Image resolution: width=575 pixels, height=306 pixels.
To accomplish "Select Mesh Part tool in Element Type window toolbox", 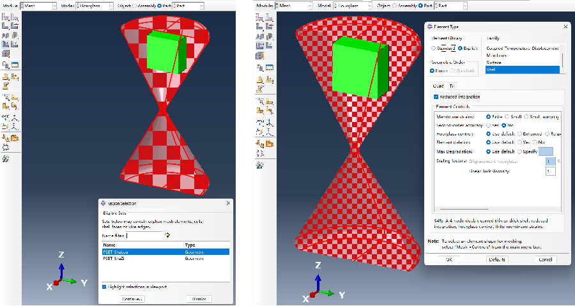I will click(259, 26).
